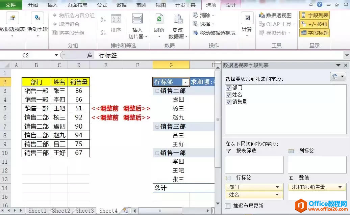
Task: Open the 计算 calculations icon
Action: point(247,18)
